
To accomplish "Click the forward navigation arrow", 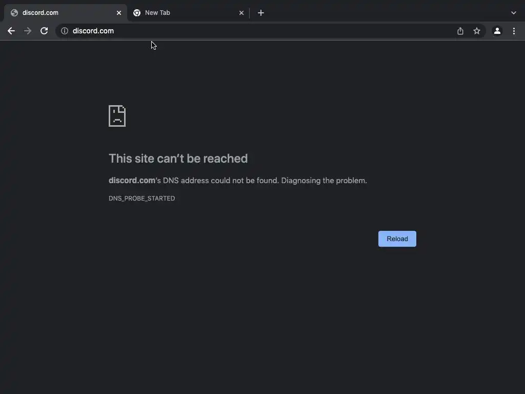I will pyautogui.click(x=28, y=31).
